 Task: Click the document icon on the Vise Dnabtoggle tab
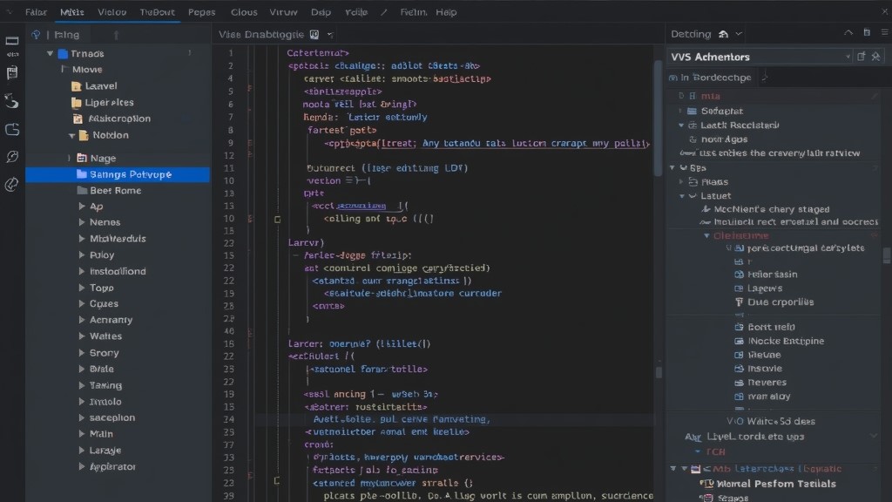312,34
